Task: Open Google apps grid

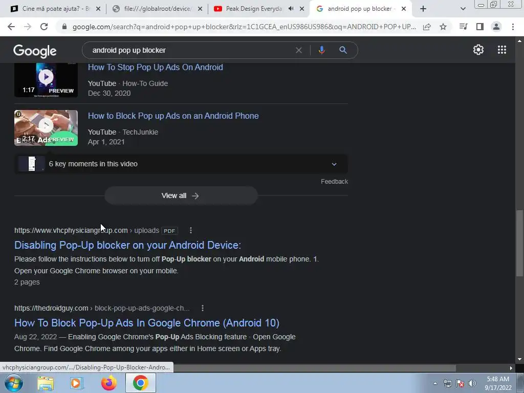Action: point(501,50)
